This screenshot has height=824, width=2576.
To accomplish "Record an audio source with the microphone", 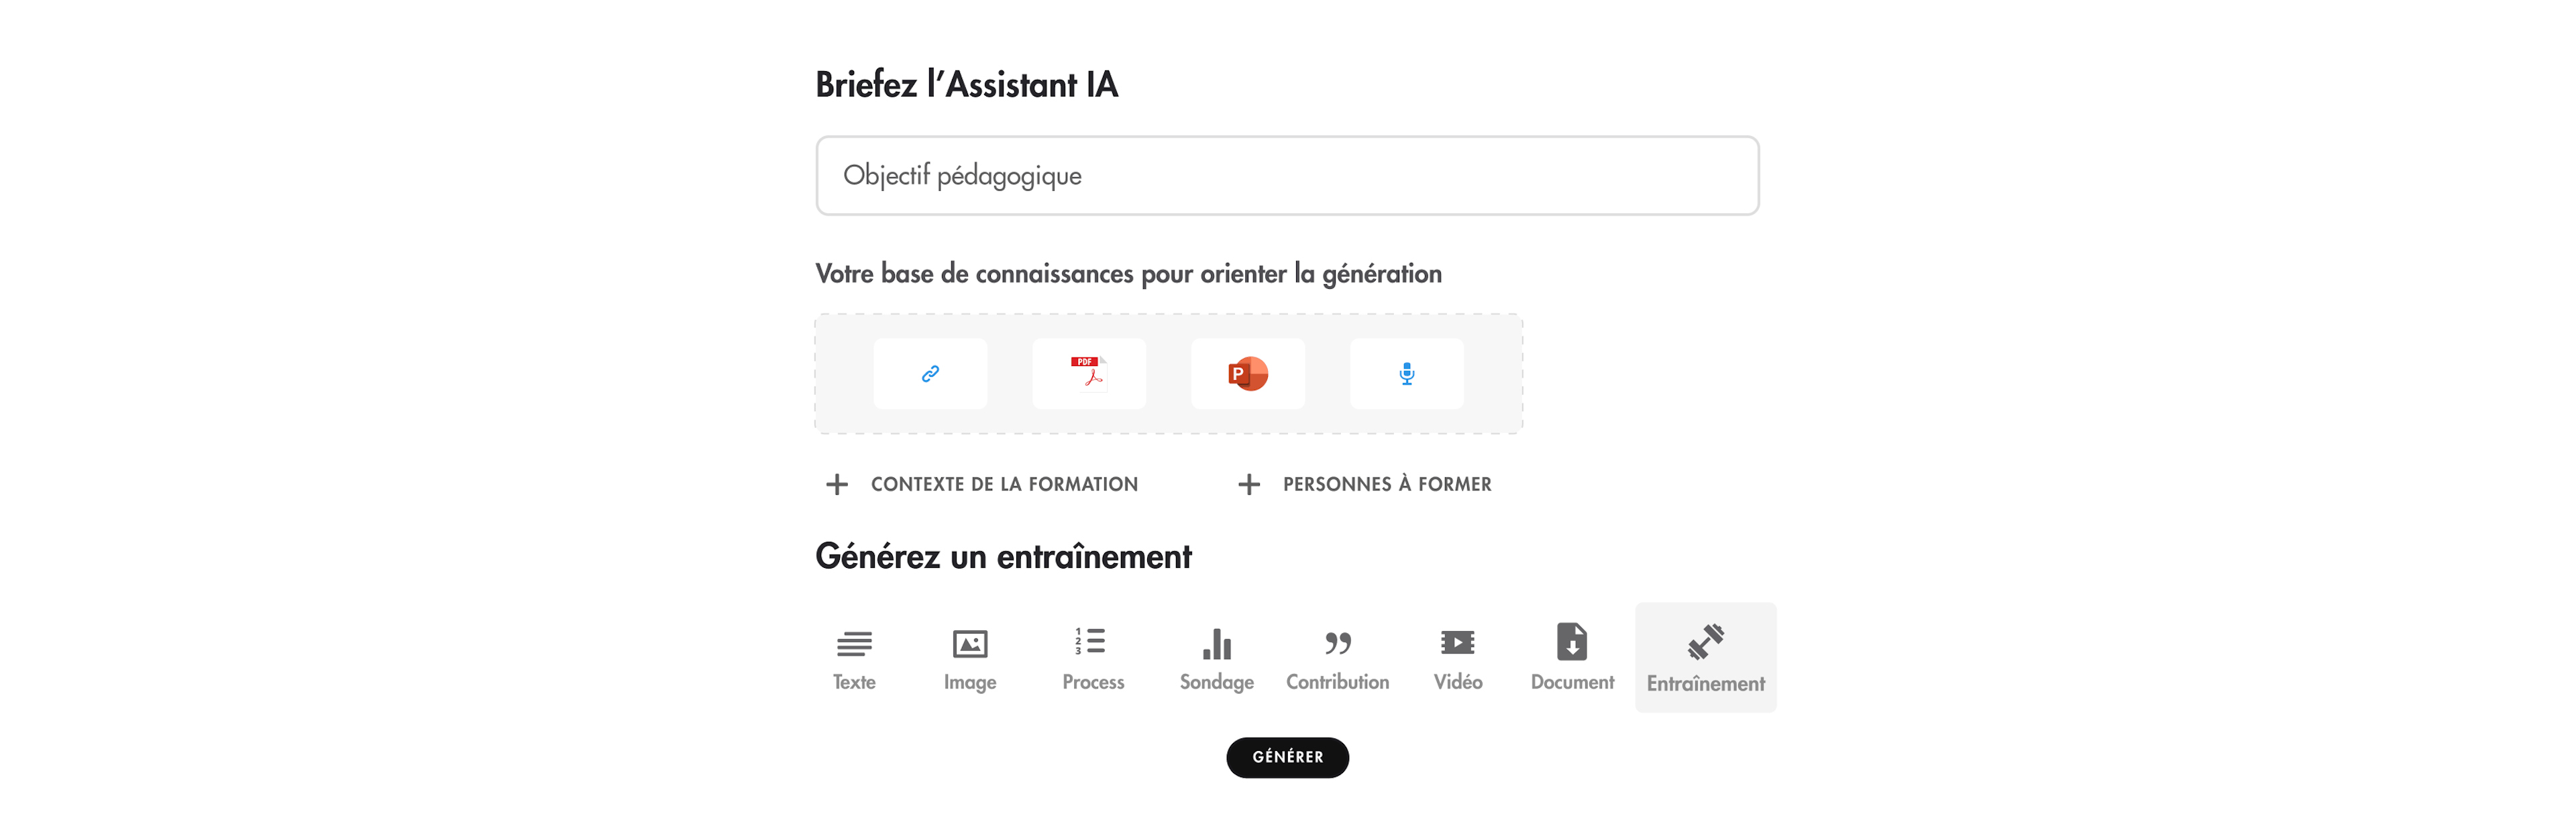I will point(1406,374).
